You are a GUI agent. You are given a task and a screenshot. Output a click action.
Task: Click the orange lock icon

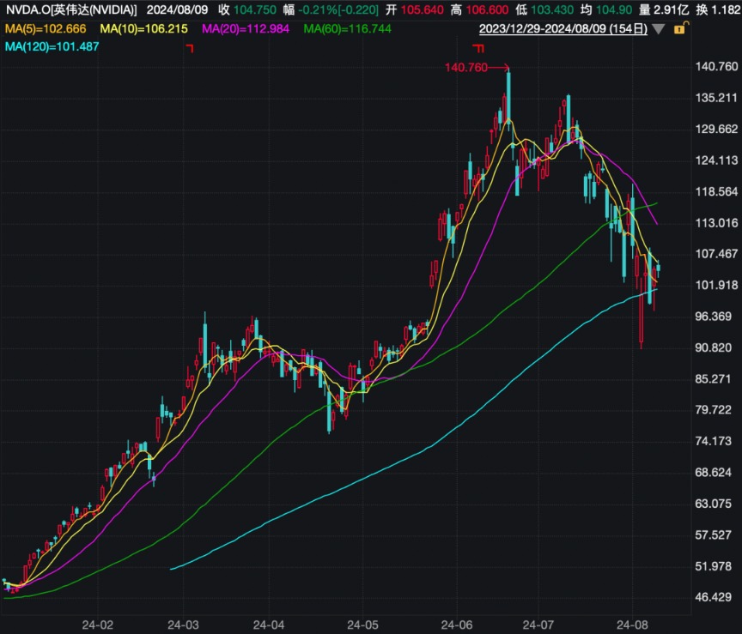tap(679, 28)
